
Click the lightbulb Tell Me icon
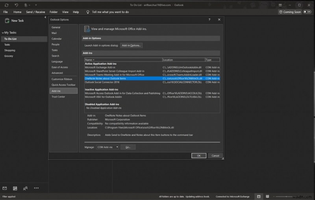(x=87, y=12)
